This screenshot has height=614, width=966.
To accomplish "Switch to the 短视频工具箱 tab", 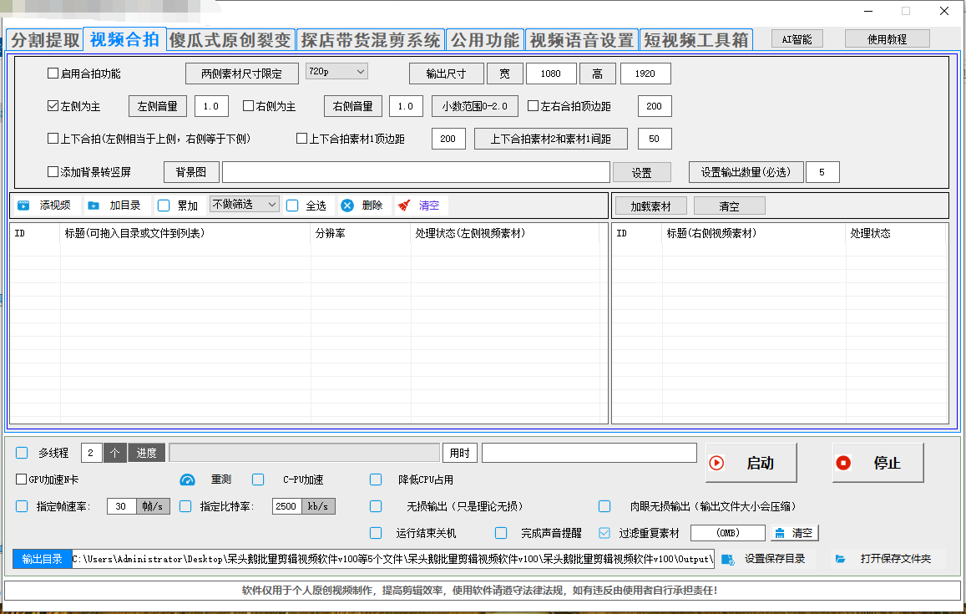I will (696, 38).
